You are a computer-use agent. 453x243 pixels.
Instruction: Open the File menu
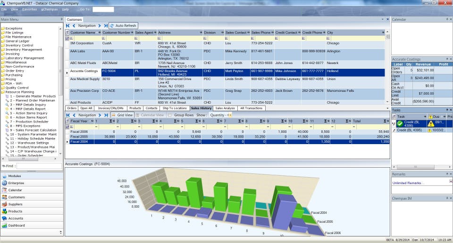(4, 9)
